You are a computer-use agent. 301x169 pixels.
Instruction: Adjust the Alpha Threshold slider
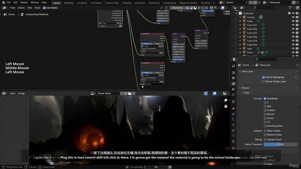click(x=281, y=144)
